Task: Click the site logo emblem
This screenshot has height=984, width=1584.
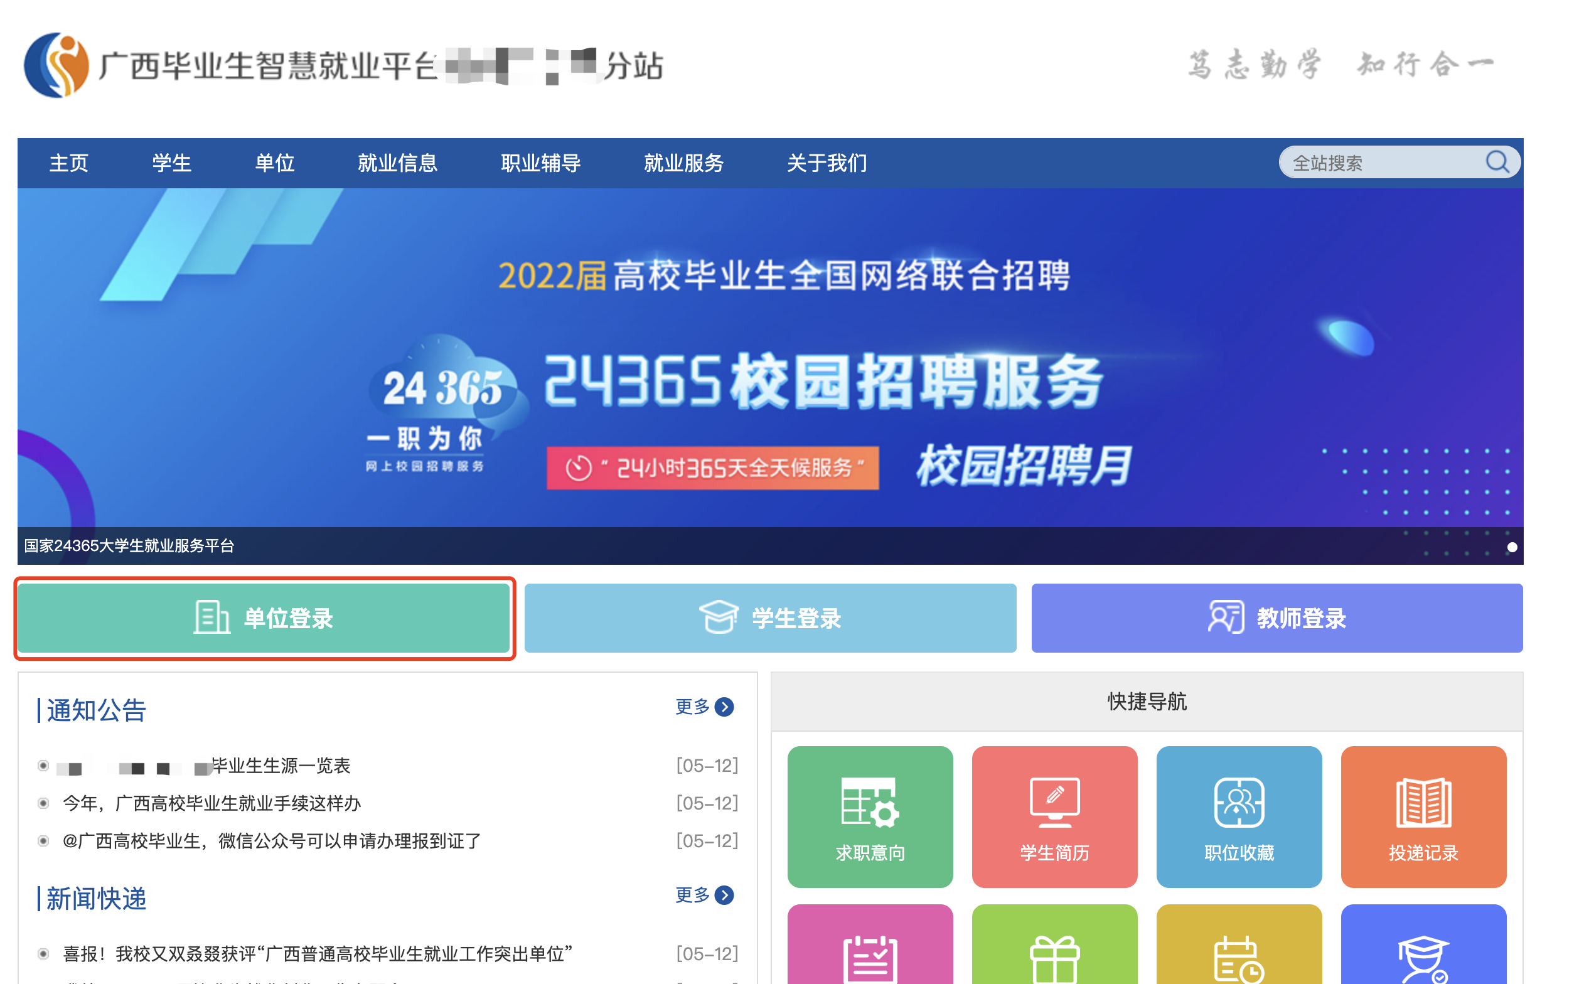Action: (x=56, y=65)
